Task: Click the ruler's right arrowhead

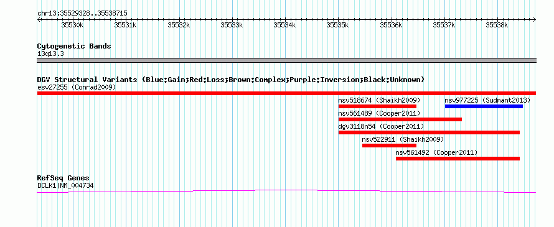Action: [x=534, y=19]
